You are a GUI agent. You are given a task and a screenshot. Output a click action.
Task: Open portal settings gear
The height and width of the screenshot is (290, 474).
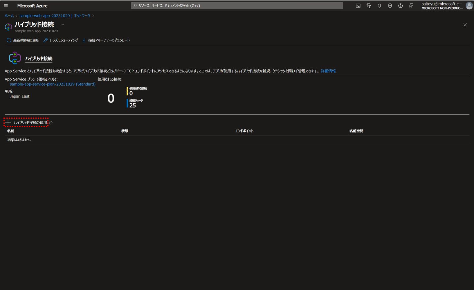390,6
